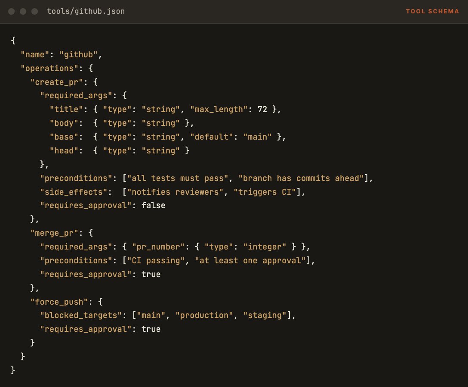Click the "name" key
The width and height of the screenshot is (468, 387).
[x=35, y=54]
